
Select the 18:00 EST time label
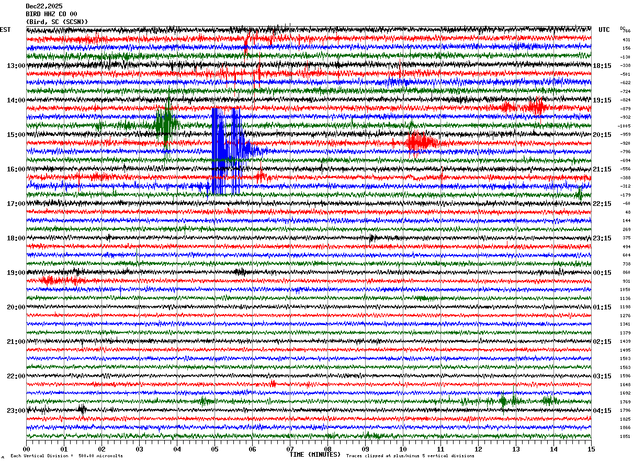(16, 238)
